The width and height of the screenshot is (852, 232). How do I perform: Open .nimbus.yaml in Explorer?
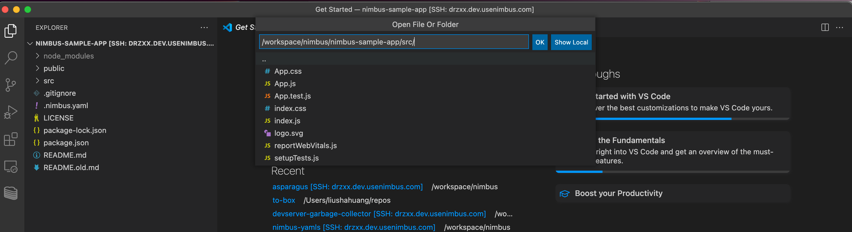click(x=121, y=106)
